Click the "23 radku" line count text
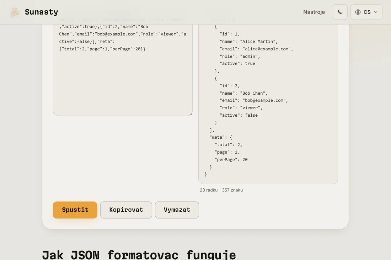Image resolution: width=391 pixels, height=260 pixels. point(208,190)
